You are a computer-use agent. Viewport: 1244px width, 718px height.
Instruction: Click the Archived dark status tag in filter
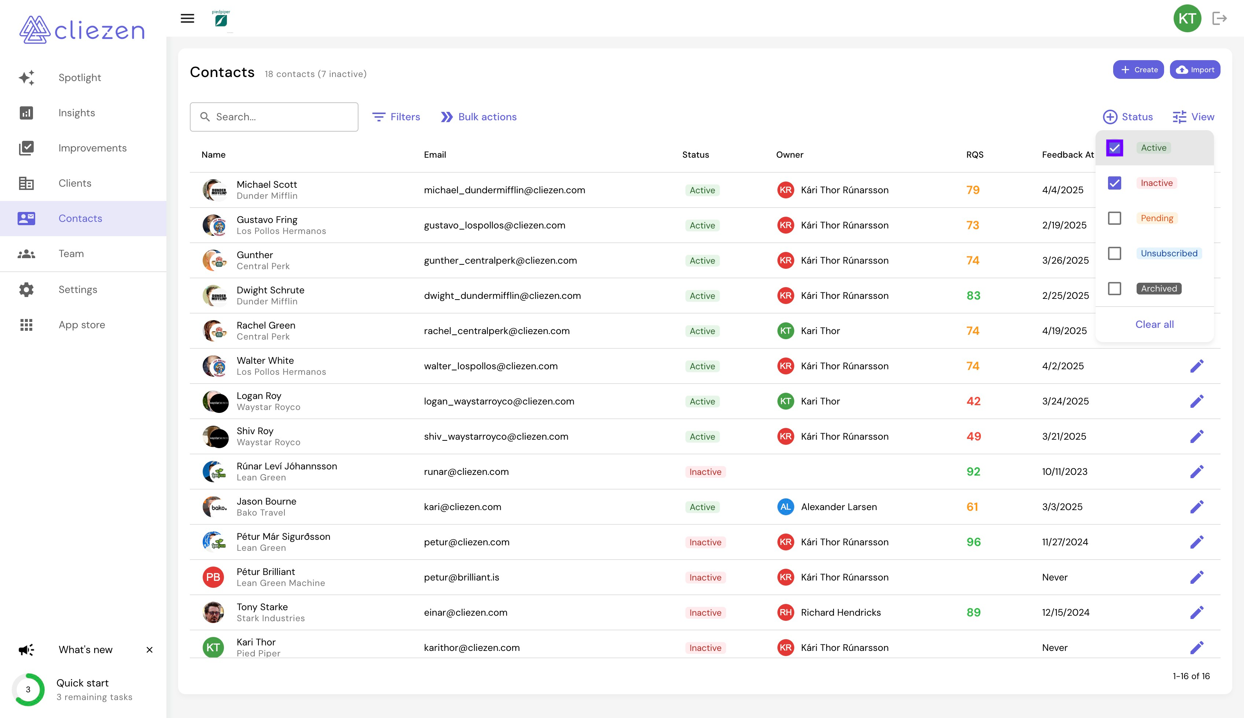[1159, 289]
